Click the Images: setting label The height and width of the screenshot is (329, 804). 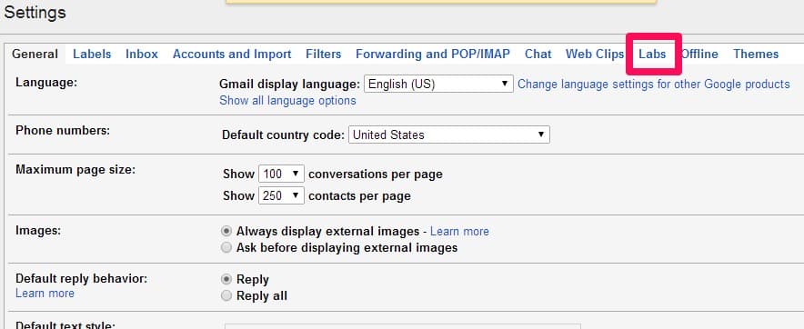[38, 230]
